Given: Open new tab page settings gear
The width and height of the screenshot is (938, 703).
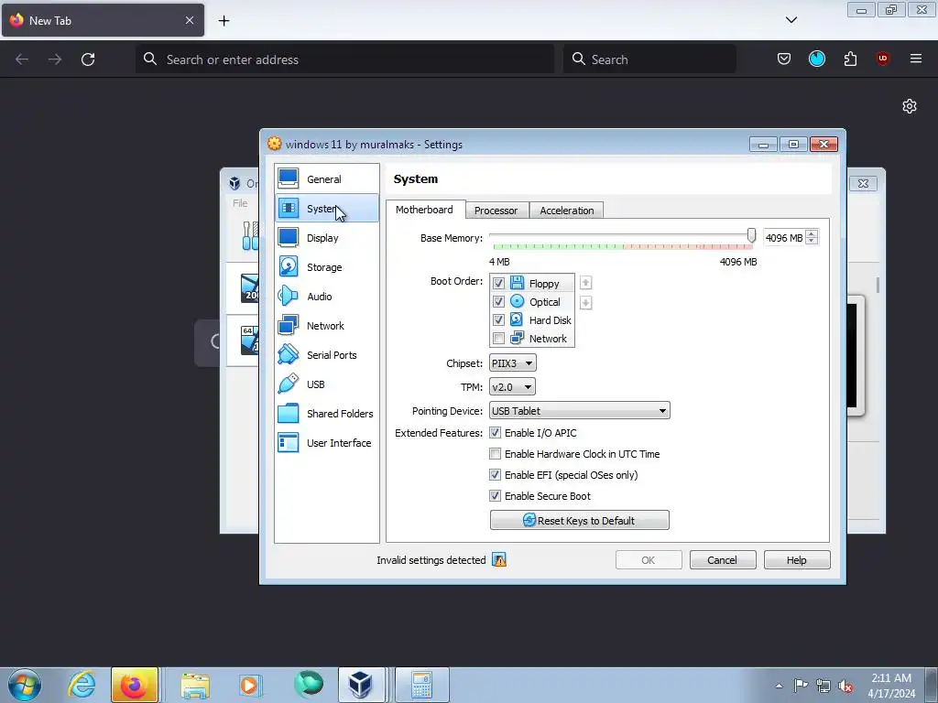Looking at the screenshot, I should pos(910,106).
